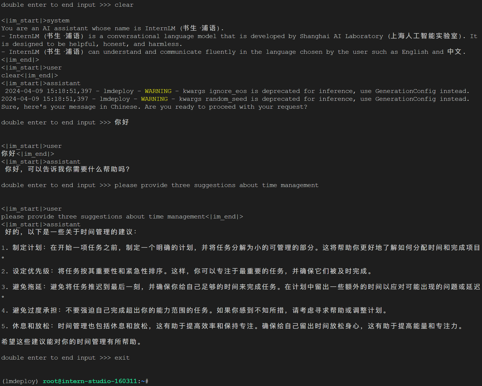Click suggestion '2. 设定优先级'

pos(187,271)
